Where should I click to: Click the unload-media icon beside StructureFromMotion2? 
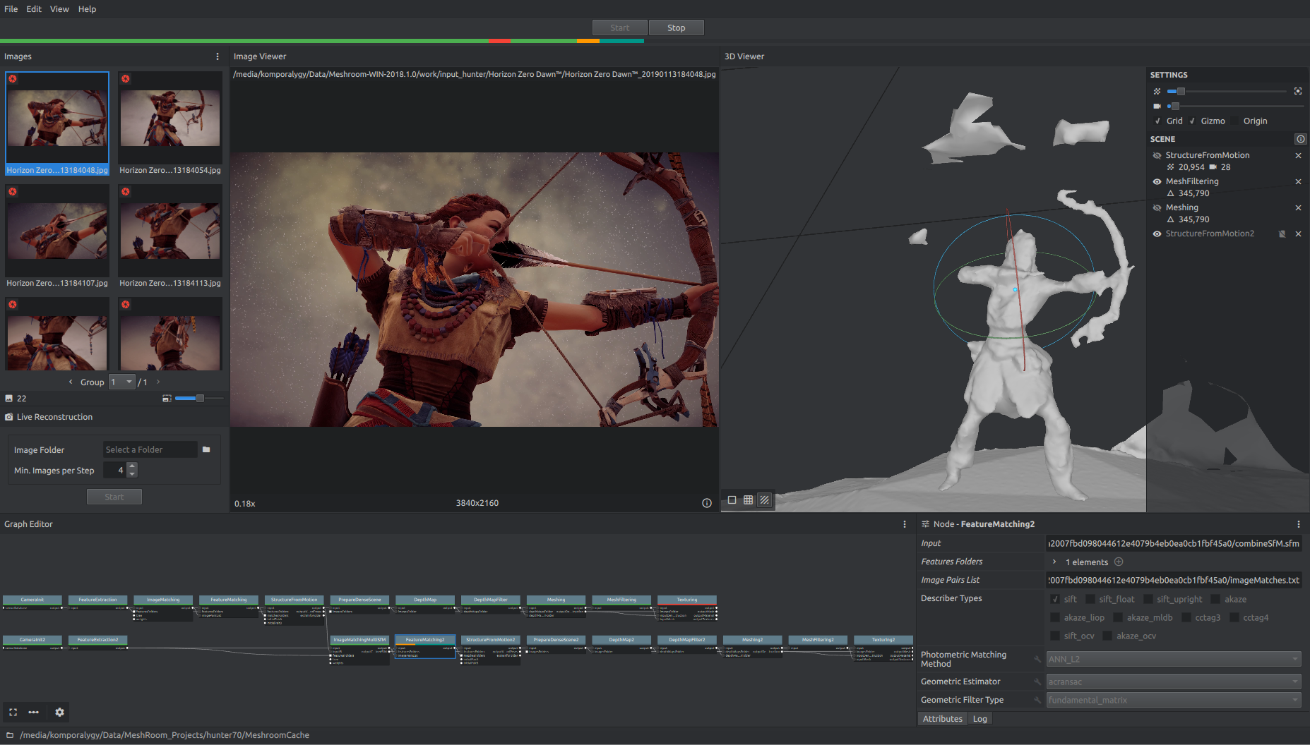pyautogui.click(x=1282, y=234)
